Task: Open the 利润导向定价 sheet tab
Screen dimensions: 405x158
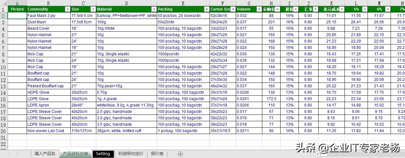Action: 131,154
